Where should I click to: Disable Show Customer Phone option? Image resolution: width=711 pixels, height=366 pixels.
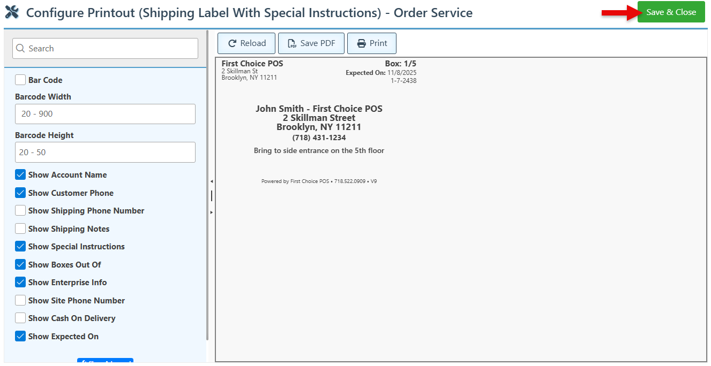pos(20,193)
